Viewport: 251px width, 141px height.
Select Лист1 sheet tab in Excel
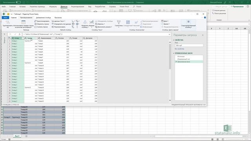[x=17, y=136]
